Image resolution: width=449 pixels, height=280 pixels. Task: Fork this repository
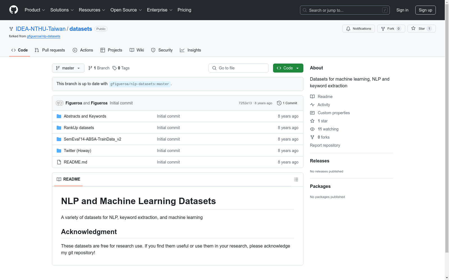pos(391,29)
